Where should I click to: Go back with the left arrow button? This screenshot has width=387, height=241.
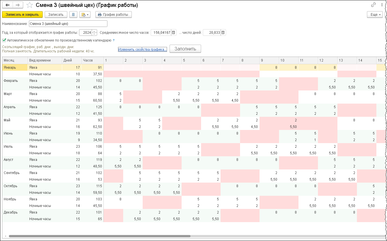coord(7,5)
